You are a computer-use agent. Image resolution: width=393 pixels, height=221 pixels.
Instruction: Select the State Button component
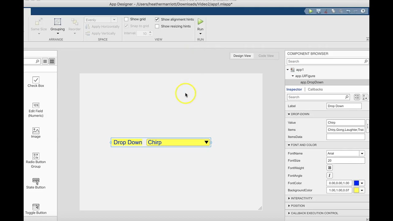coord(36,184)
